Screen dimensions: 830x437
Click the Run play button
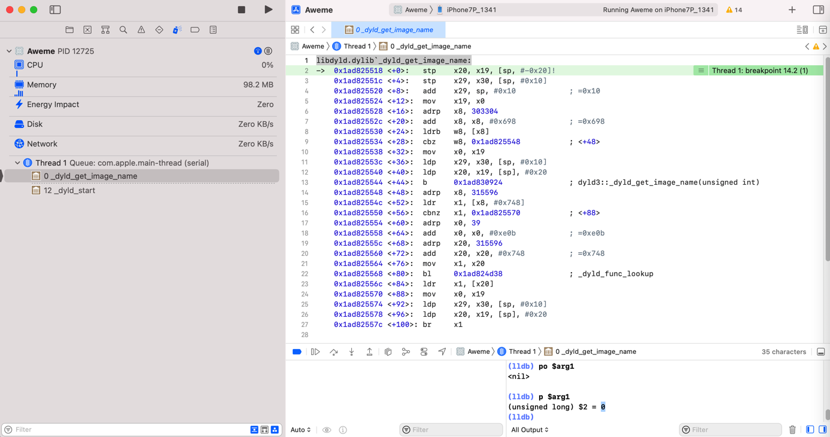click(x=268, y=10)
